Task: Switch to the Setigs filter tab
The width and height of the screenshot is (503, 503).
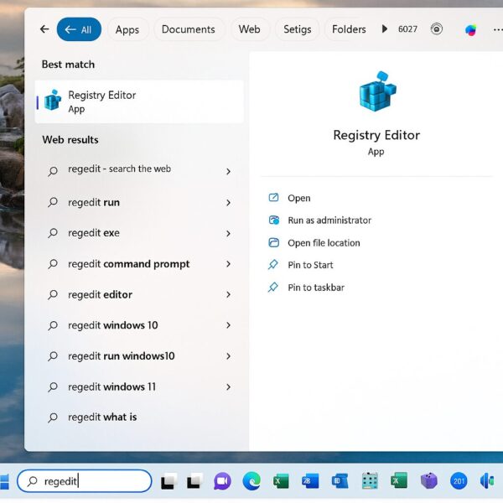Action: click(297, 29)
